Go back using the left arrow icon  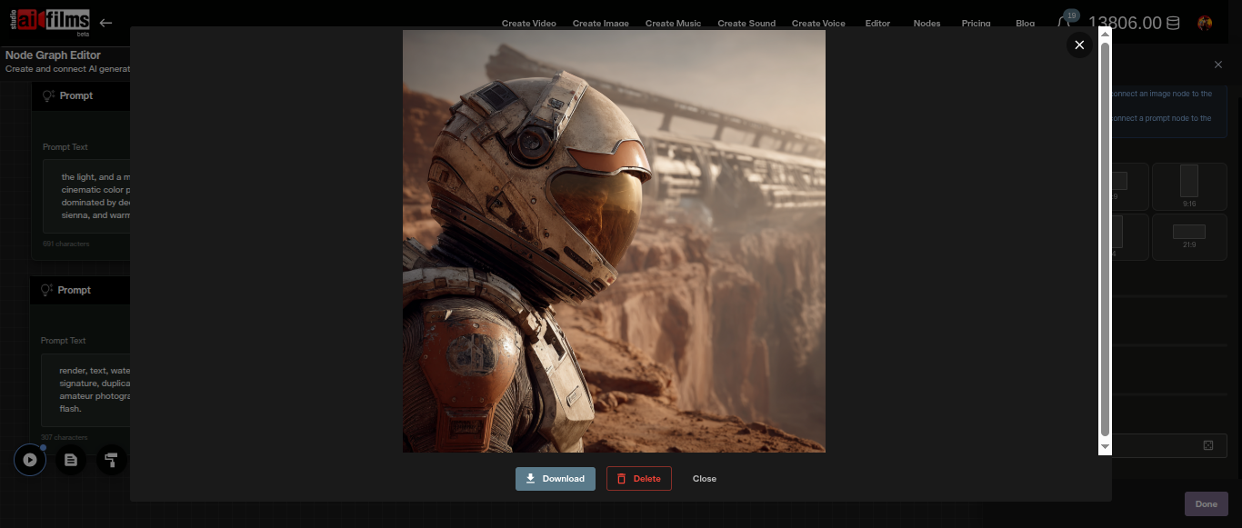point(106,23)
